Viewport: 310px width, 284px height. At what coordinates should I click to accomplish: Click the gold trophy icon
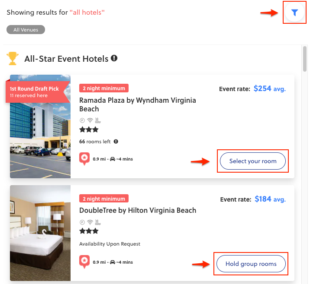13,58
